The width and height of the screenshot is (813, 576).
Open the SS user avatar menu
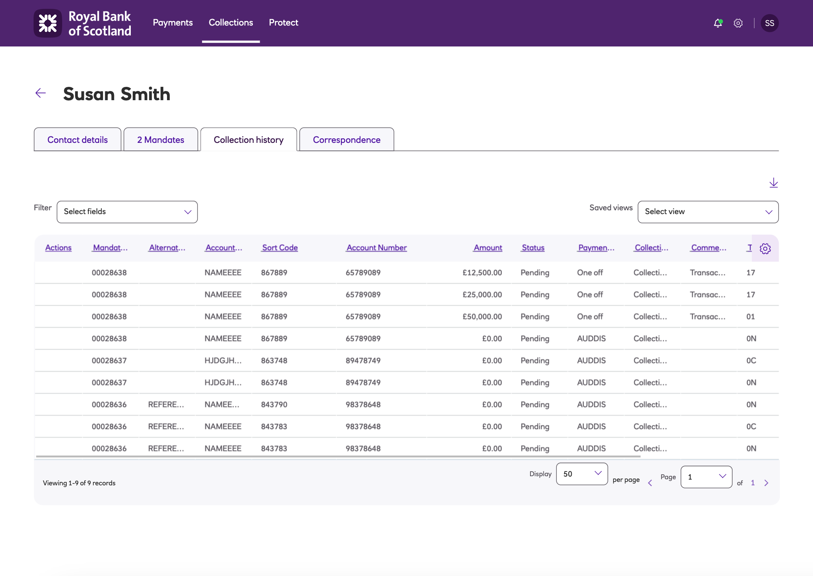(x=770, y=23)
